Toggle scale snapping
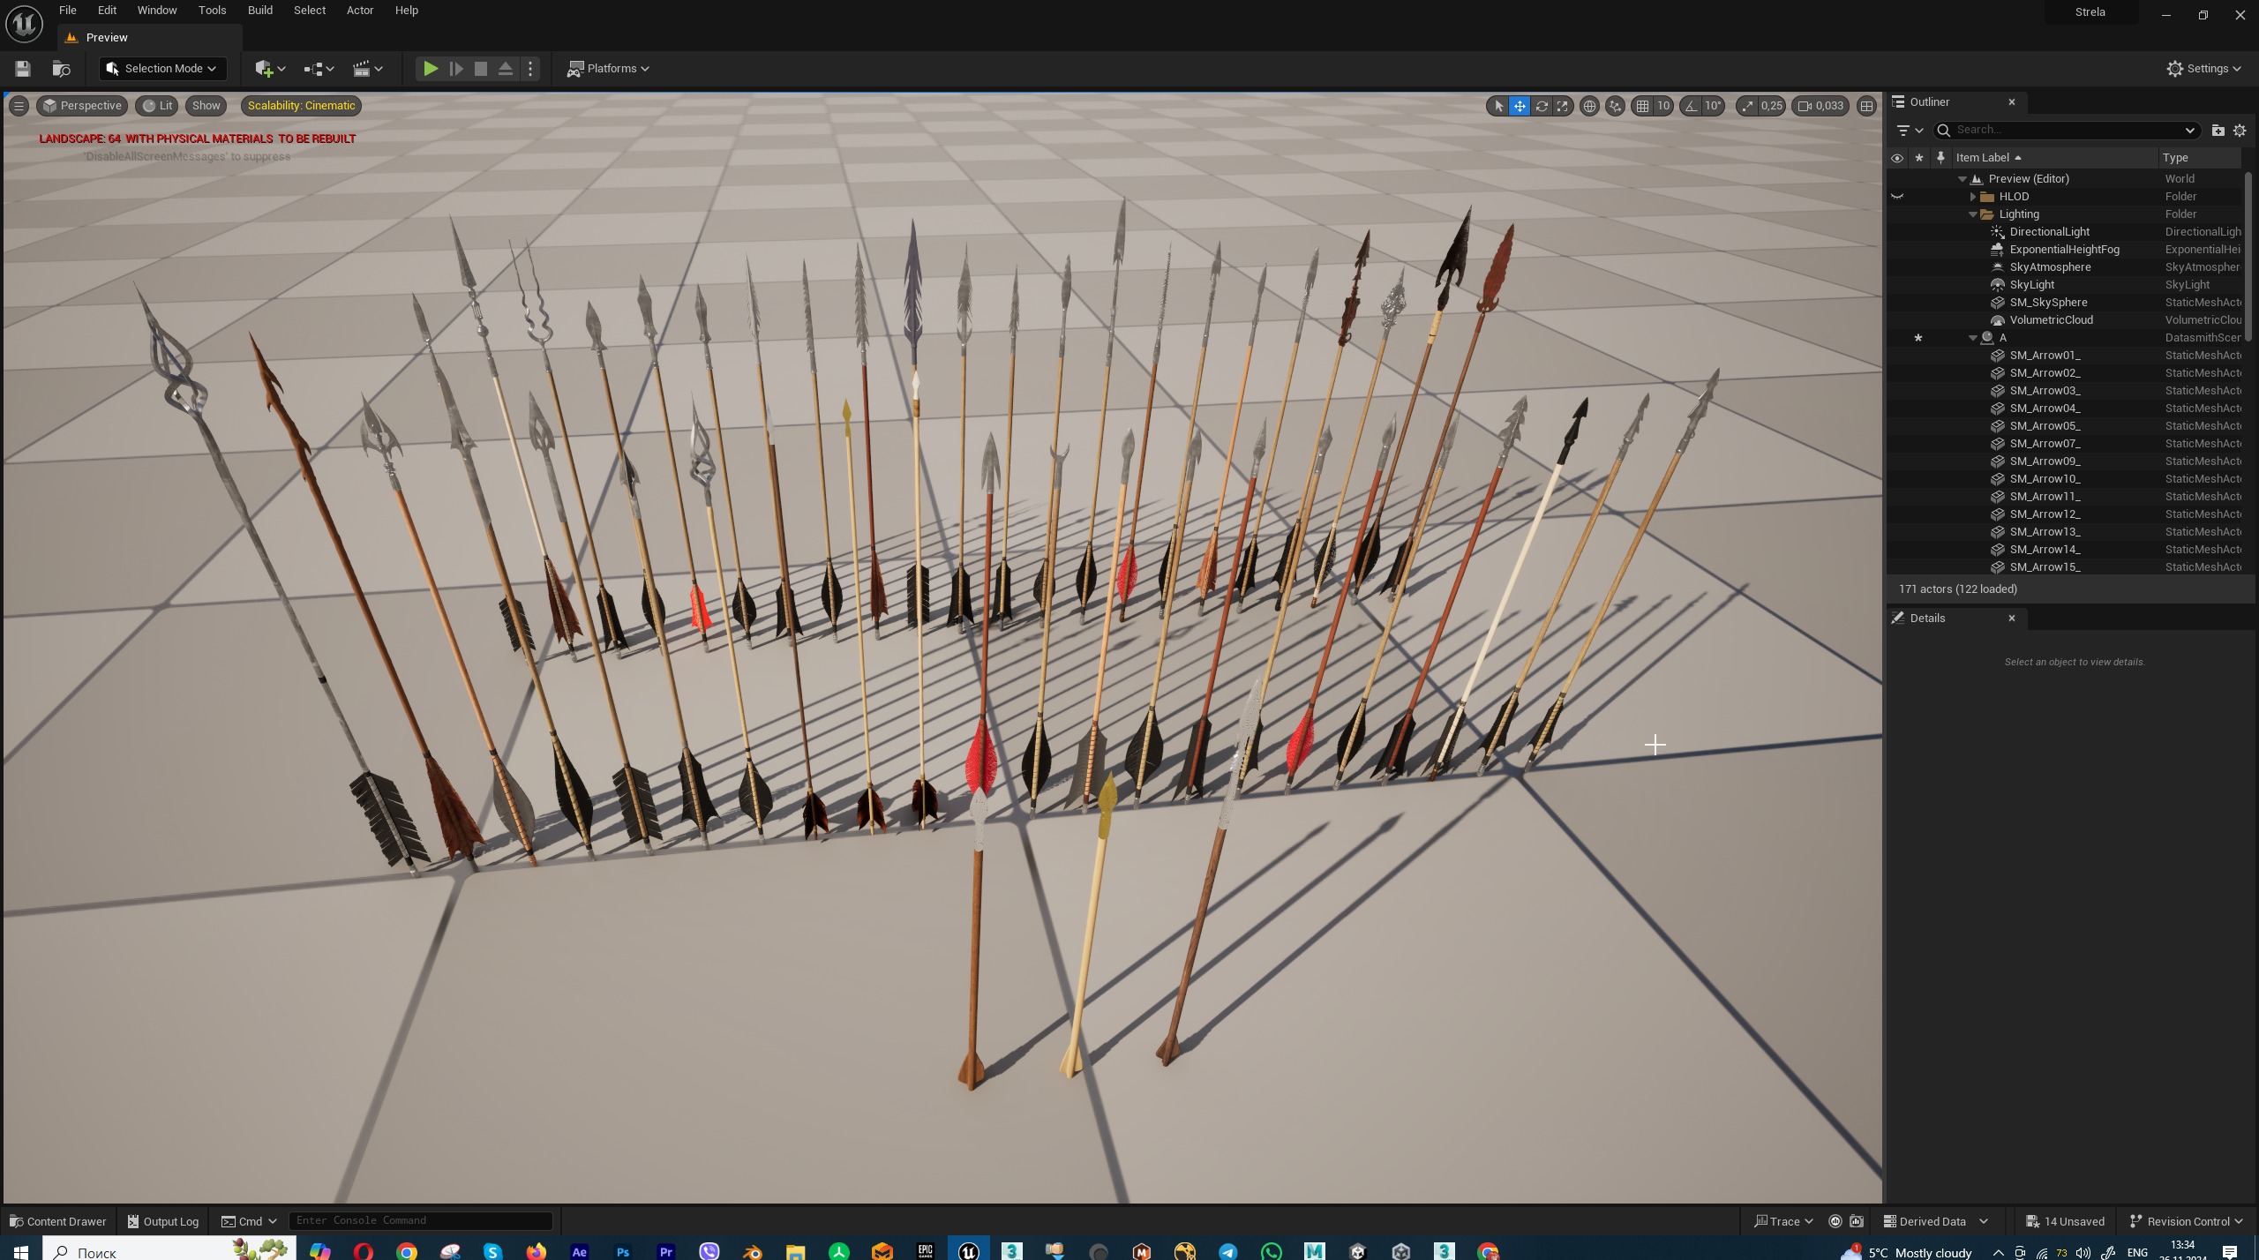The image size is (2259, 1260). point(1747,106)
